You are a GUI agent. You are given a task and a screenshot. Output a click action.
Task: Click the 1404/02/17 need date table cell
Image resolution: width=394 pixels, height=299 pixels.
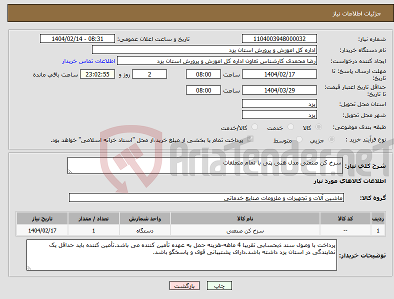42,230
